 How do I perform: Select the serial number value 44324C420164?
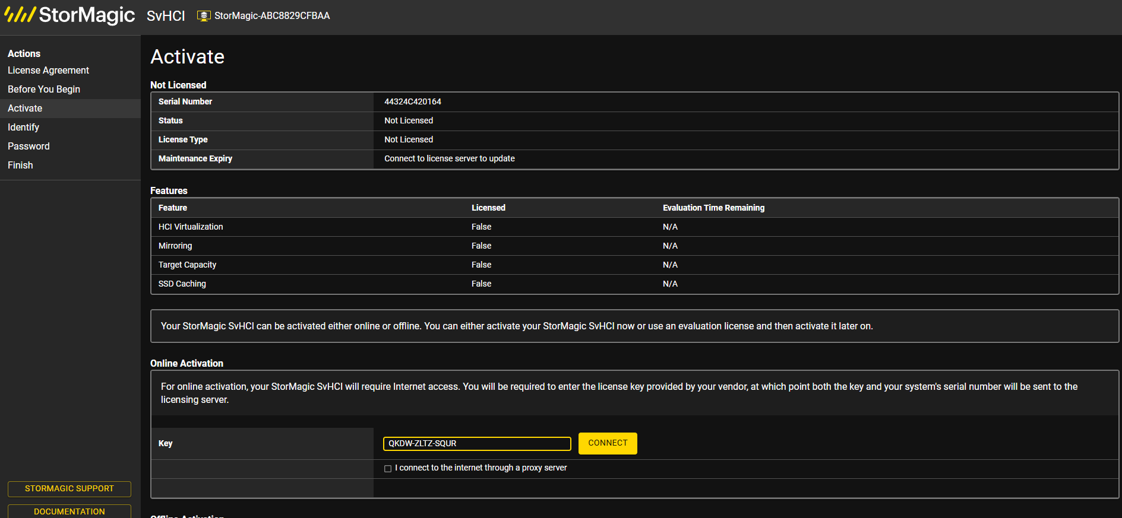[413, 101]
